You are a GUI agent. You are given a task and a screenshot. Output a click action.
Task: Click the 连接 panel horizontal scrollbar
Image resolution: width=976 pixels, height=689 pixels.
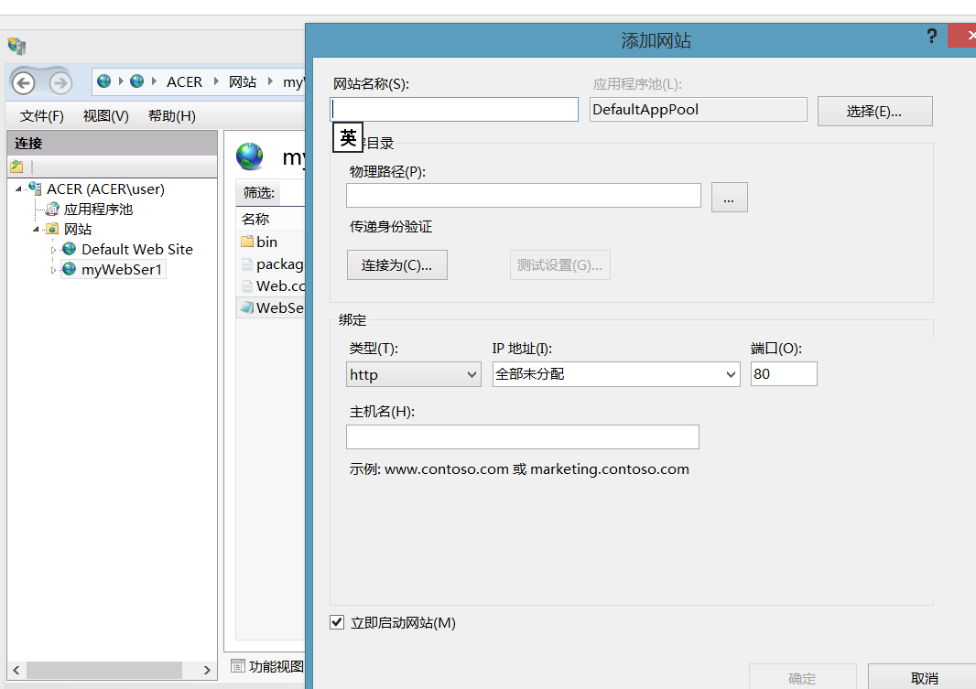tap(104, 670)
